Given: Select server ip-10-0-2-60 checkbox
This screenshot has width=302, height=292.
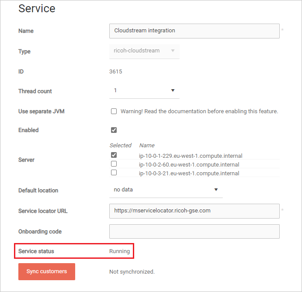Looking at the screenshot, I should [114, 164].
